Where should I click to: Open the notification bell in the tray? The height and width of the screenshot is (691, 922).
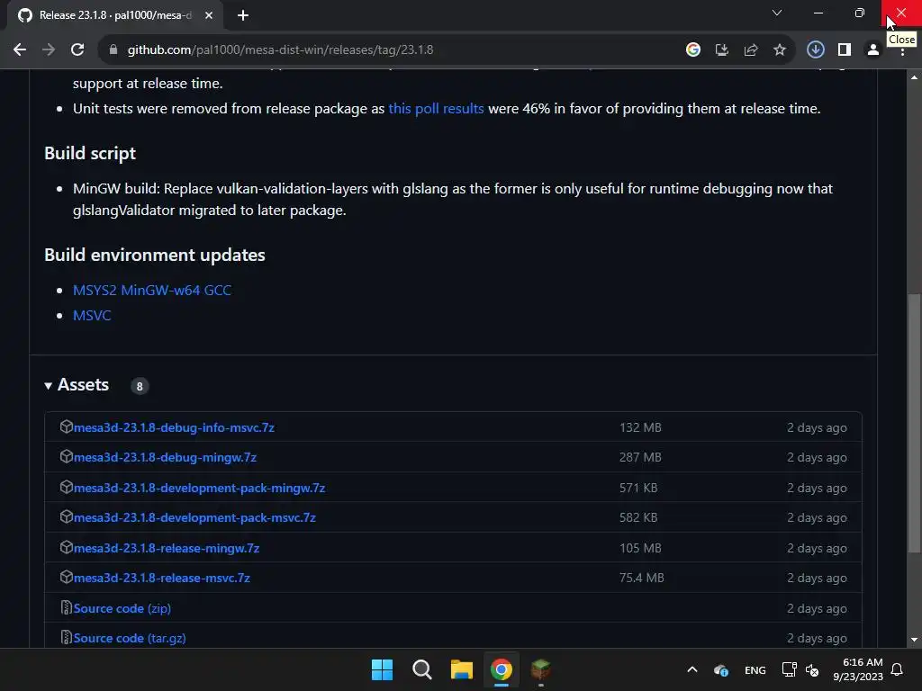point(898,669)
